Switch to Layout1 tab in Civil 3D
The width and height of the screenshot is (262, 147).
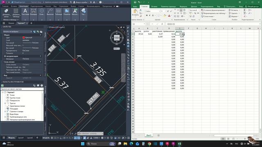click(21, 138)
